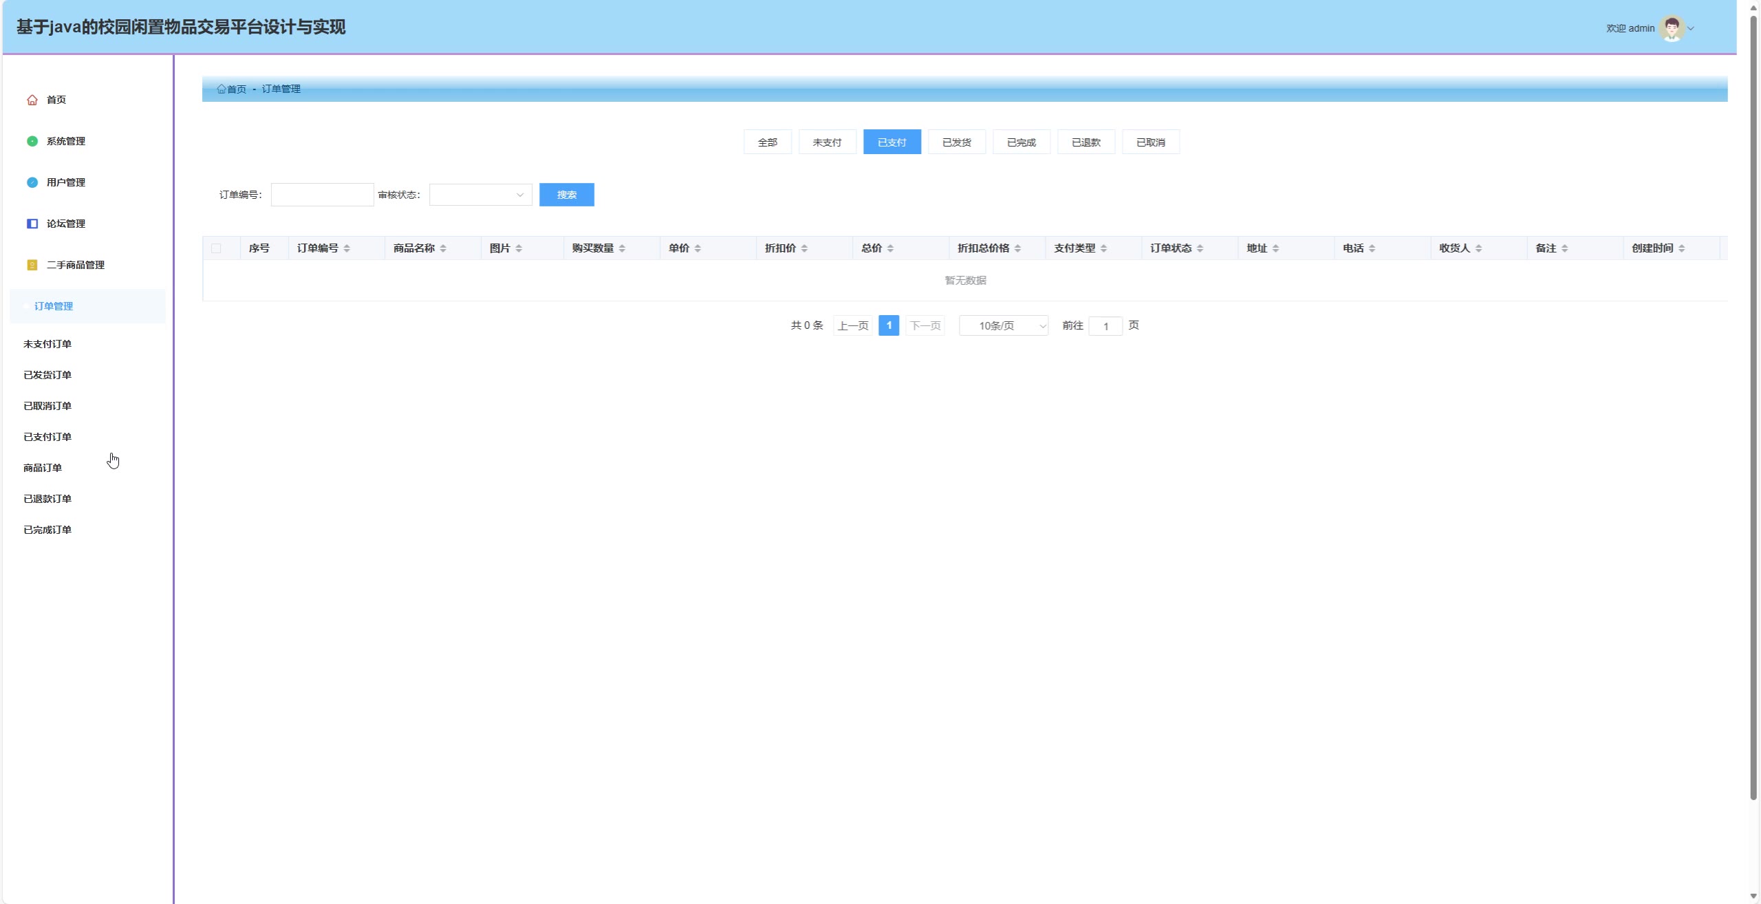1761x904 pixels.
Task: Click breadcrumb home icon 首页
Action: point(222,89)
